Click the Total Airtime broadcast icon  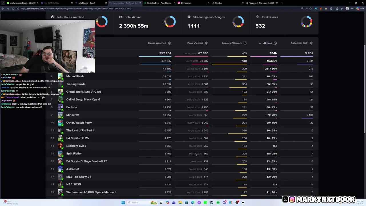pyautogui.click(x=121, y=17)
